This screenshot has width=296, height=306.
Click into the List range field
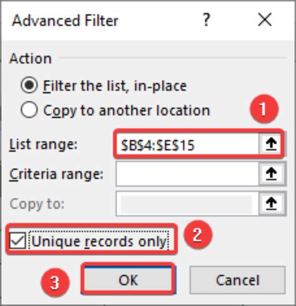click(x=187, y=144)
